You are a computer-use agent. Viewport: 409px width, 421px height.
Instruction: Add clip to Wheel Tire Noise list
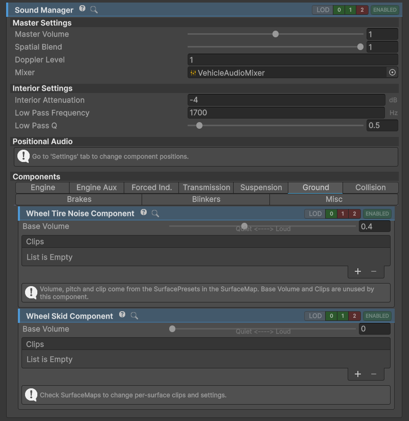tap(358, 271)
